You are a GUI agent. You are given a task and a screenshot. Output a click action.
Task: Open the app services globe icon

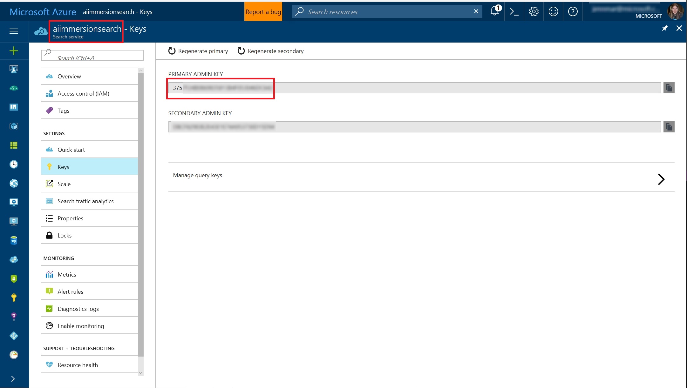tap(14, 183)
